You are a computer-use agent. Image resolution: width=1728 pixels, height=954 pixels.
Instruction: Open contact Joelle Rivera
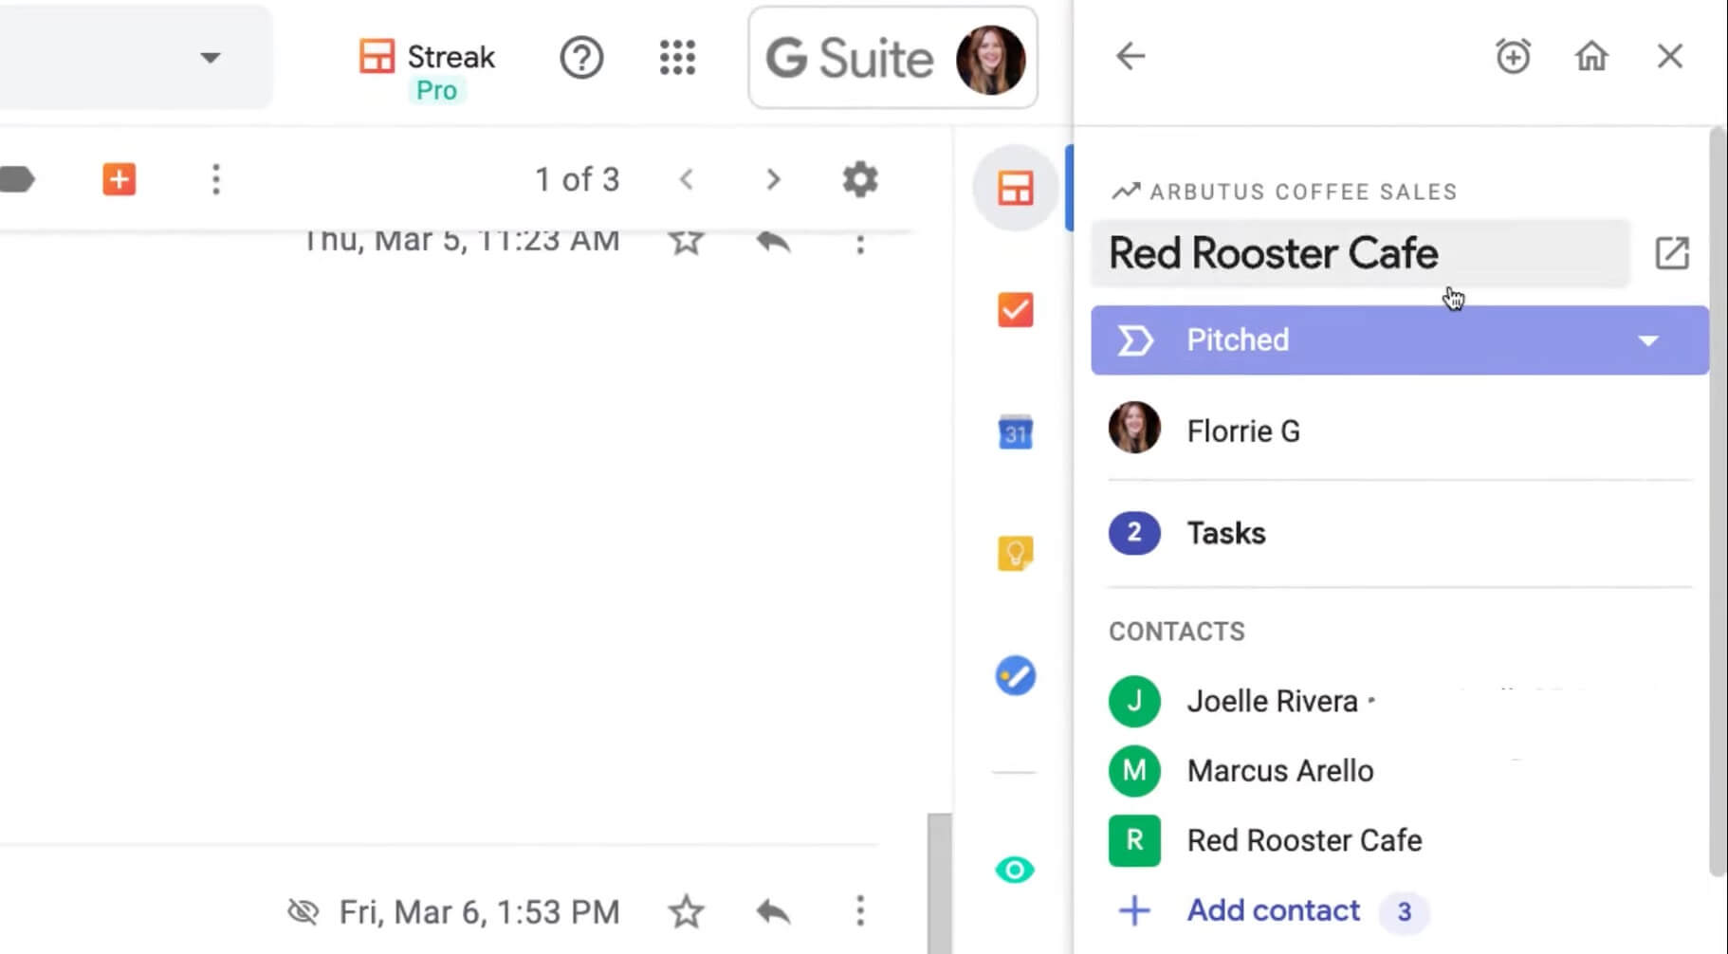[1272, 702]
